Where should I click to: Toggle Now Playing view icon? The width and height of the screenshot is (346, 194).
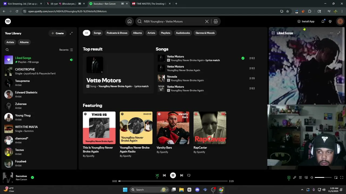[x=289, y=178]
